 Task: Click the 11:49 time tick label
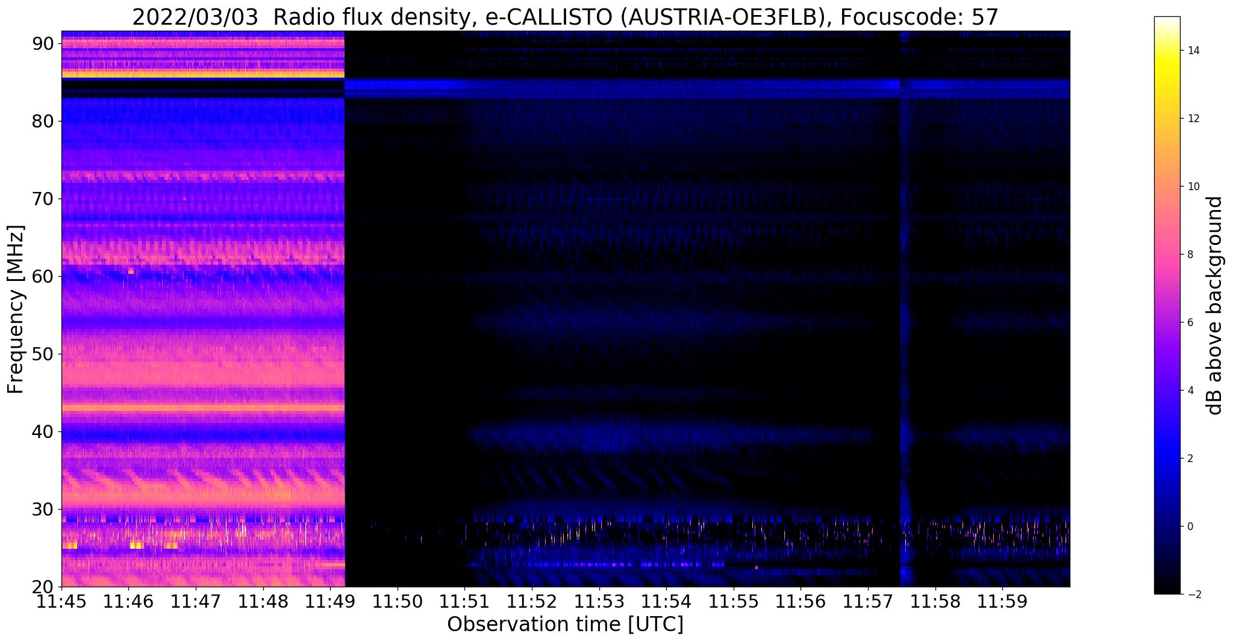point(330,601)
